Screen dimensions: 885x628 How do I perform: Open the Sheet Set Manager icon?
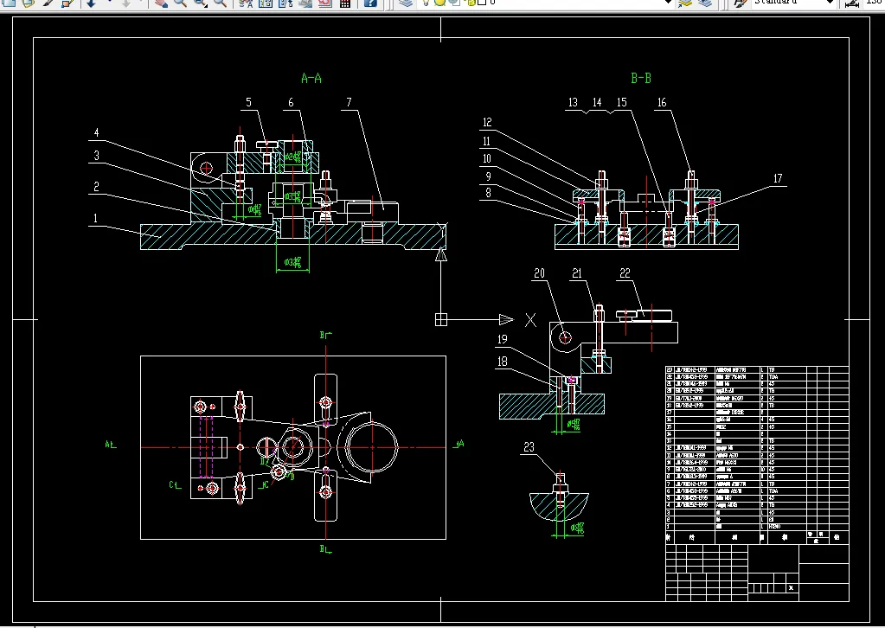tap(305, 3)
